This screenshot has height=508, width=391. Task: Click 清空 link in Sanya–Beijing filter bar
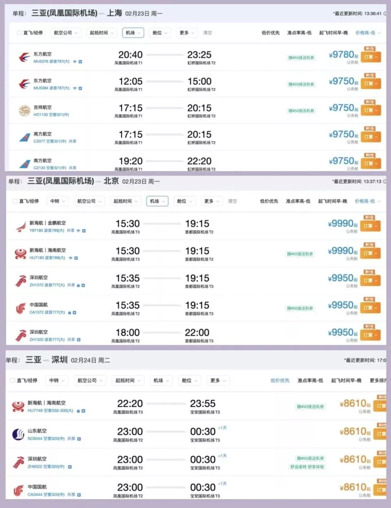point(232,201)
